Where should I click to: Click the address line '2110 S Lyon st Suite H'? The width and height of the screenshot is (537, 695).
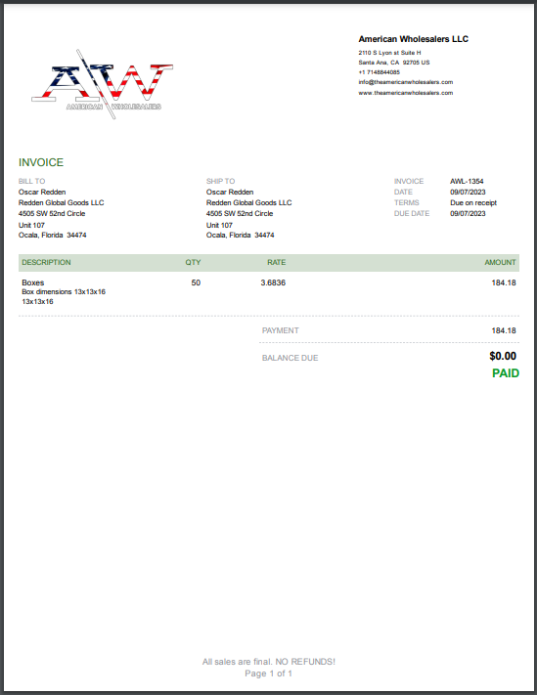(389, 53)
